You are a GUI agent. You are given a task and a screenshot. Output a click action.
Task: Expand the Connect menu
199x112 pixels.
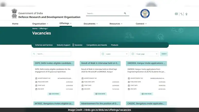coord(141,24)
